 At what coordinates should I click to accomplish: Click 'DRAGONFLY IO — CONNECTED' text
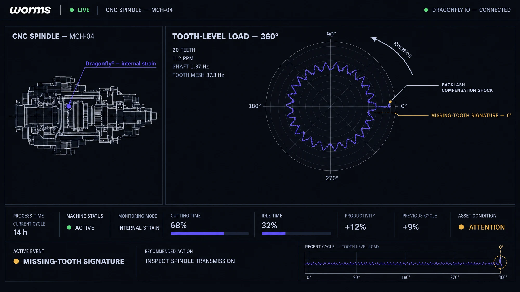coord(471,10)
